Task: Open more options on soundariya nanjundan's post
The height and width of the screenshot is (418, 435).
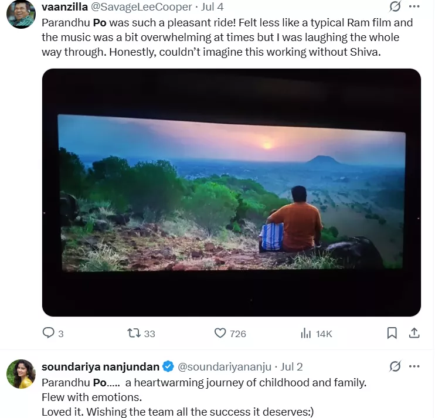Action: 414,367
